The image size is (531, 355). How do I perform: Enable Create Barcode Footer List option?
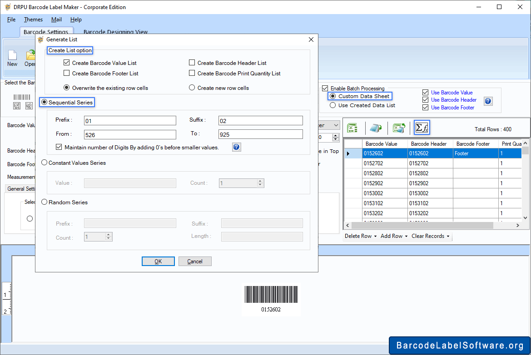coord(67,73)
